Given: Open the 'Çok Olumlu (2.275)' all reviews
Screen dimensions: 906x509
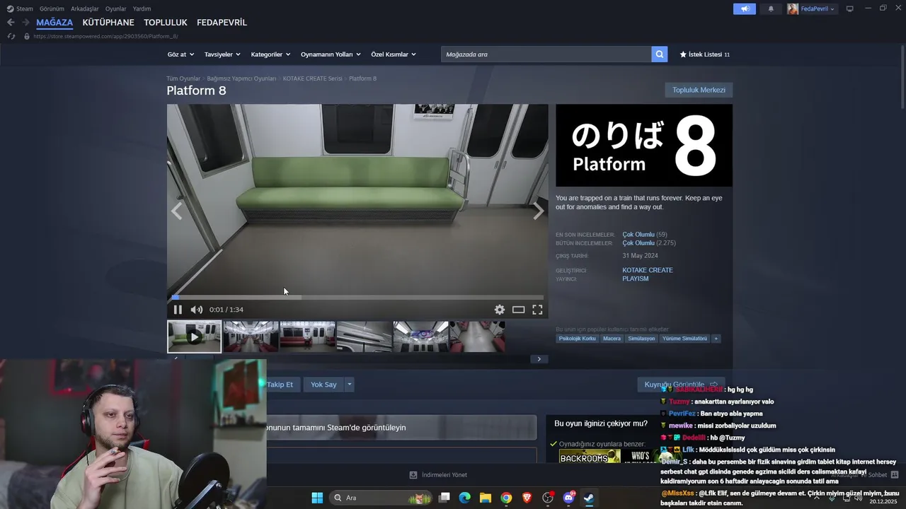Looking at the screenshot, I should pyautogui.click(x=649, y=242).
